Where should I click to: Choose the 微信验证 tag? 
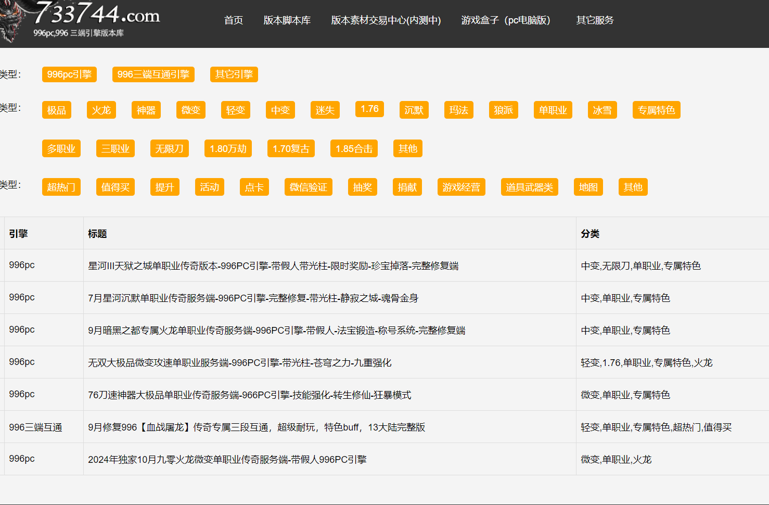tap(309, 187)
